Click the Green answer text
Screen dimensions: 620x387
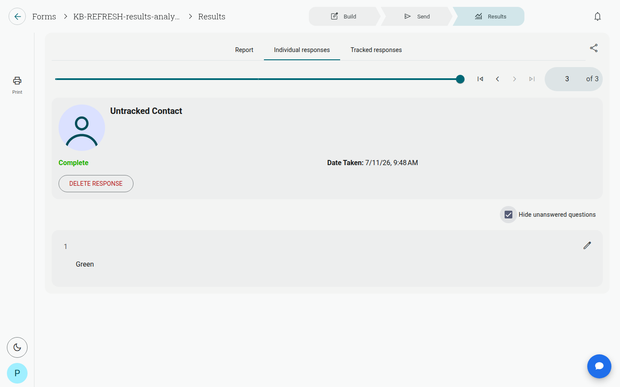pos(85,264)
